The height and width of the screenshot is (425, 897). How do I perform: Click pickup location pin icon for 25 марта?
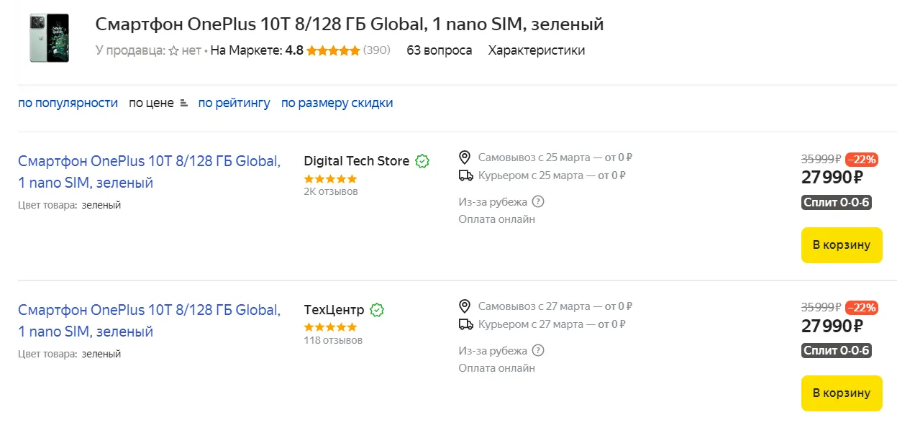pyautogui.click(x=465, y=157)
